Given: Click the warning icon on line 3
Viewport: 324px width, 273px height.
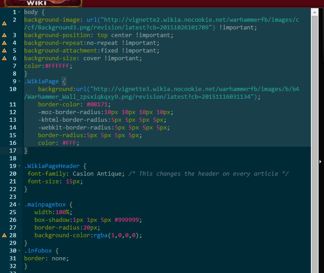Looking at the screenshot, I should click(4, 35).
